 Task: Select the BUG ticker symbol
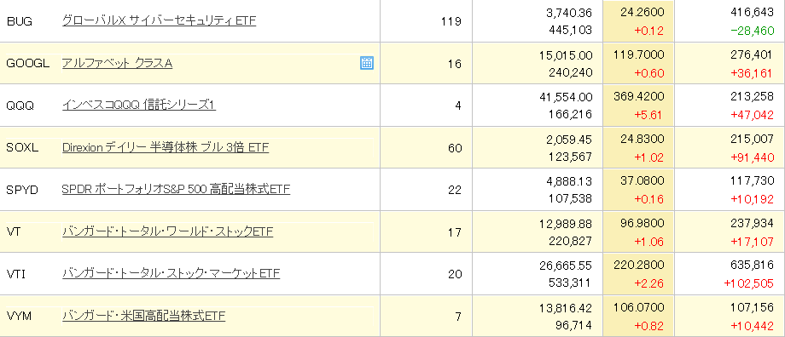click(19, 21)
